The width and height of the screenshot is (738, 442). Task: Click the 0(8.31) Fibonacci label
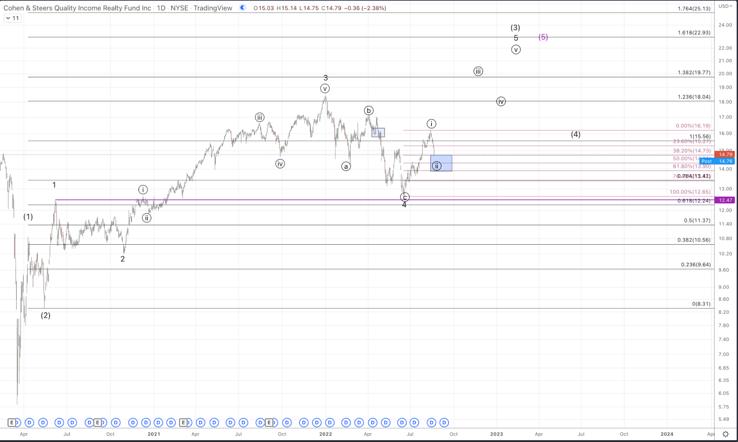[x=701, y=304]
